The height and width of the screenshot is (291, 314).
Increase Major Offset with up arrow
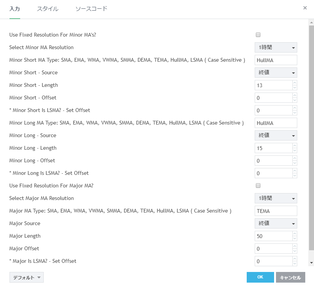295,246
